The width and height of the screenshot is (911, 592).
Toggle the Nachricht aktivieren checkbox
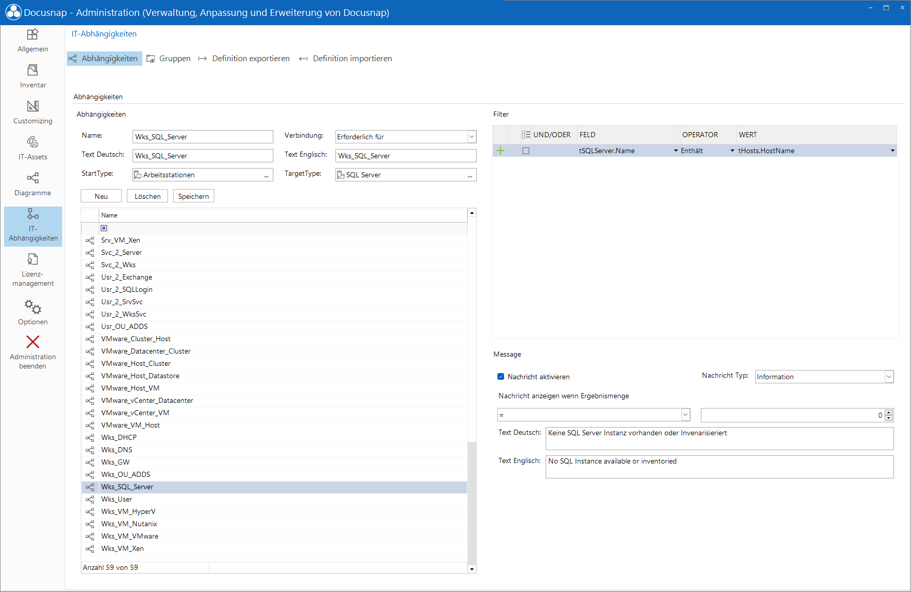[x=501, y=377]
